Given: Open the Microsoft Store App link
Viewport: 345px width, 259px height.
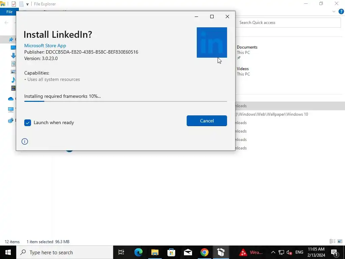Looking at the screenshot, I should [45, 46].
